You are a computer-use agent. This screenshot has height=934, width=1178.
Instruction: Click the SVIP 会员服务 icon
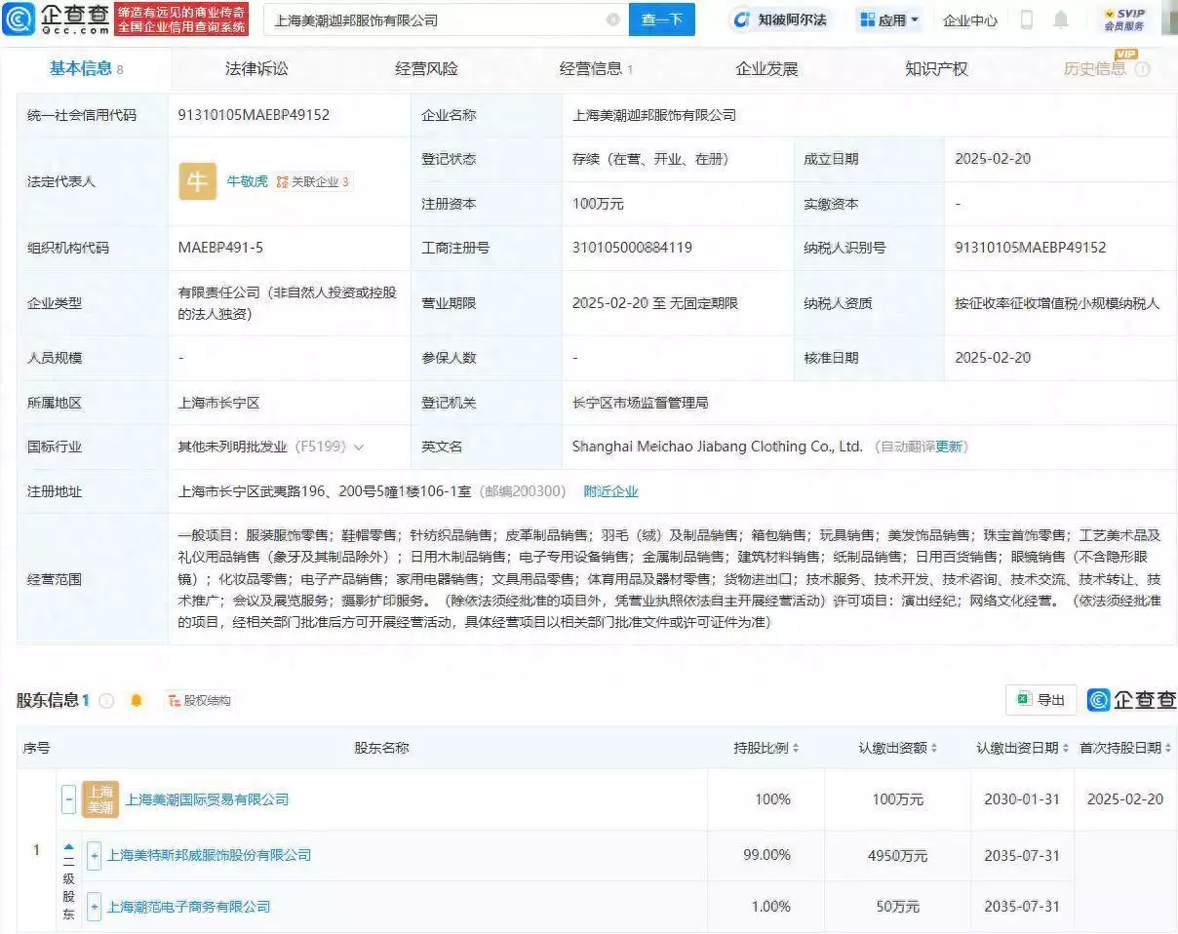tap(1124, 19)
